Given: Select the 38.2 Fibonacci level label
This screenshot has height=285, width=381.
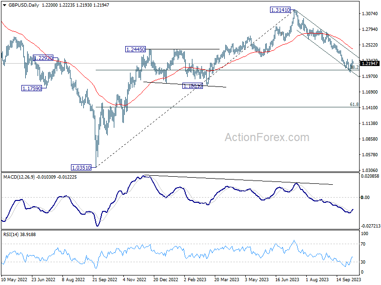Looking at the screenshot, I should [354, 67].
